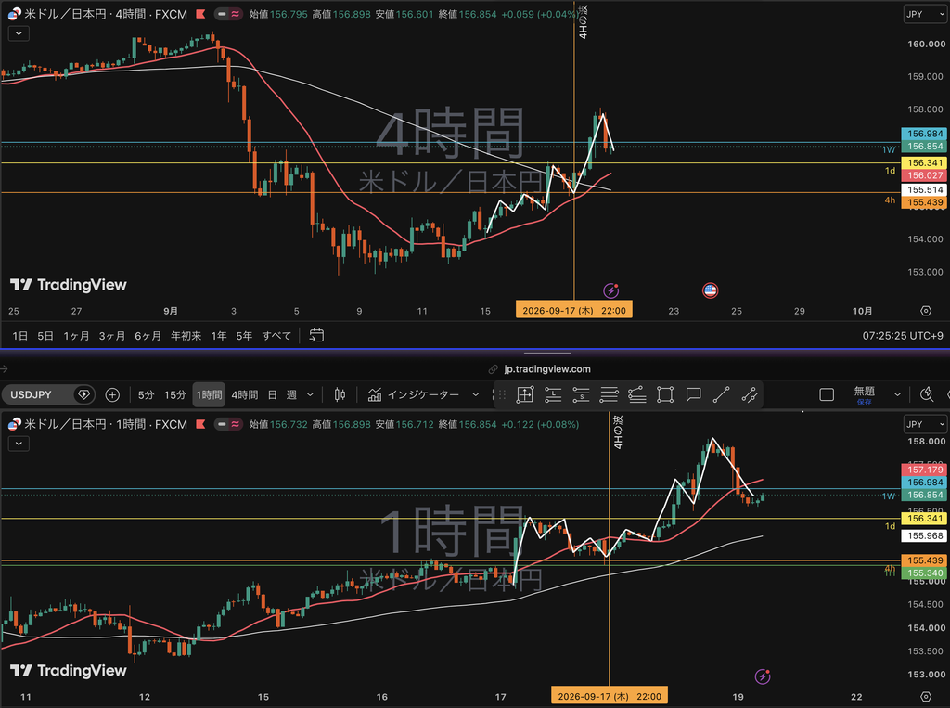This screenshot has width=950, height=708.
Task: Collapse the legend chevron under 4時間 title
Action: click(x=19, y=33)
